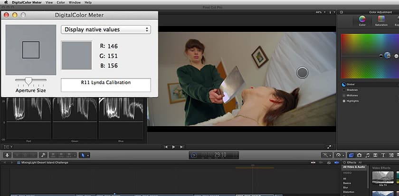
Task: Switch to the Color tab
Action: click(362, 21)
